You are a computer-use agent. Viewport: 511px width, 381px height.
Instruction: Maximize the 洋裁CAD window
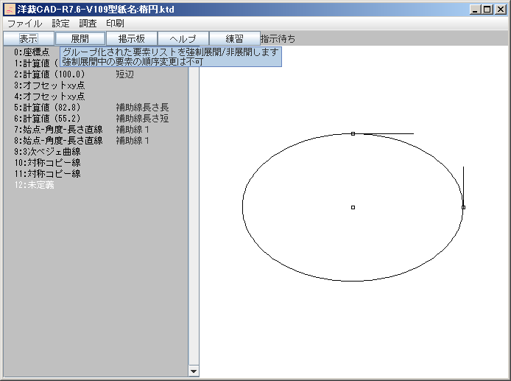[x=487, y=10]
